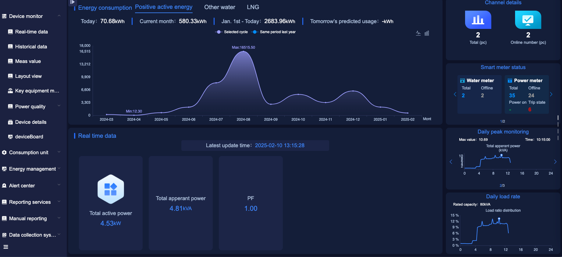Image resolution: width=562 pixels, height=257 pixels.
Task: Toggle the Same period last year legend
Action: click(x=274, y=32)
